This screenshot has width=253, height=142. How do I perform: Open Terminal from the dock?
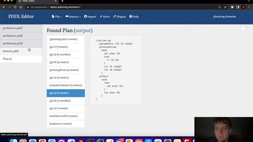point(91,141)
